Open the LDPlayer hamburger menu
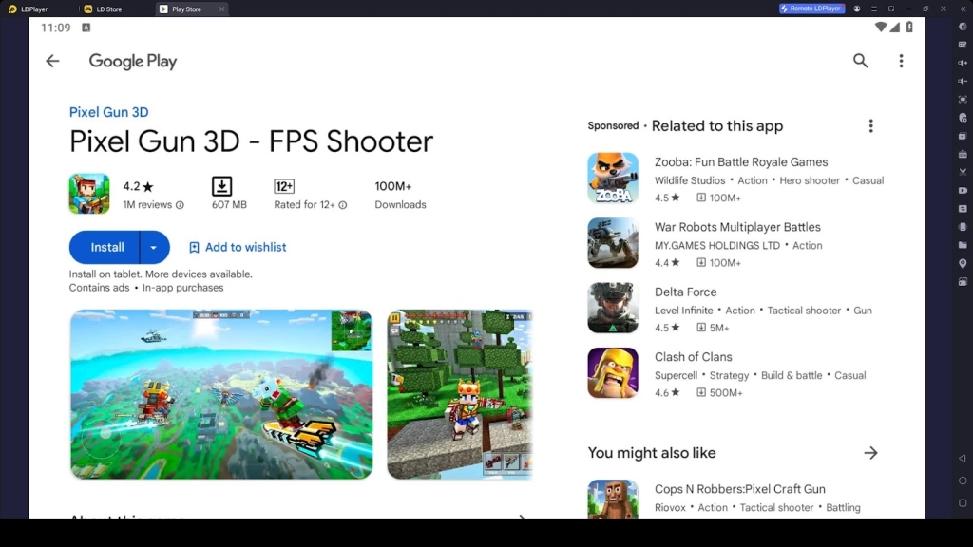973x547 pixels. pos(874,9)
